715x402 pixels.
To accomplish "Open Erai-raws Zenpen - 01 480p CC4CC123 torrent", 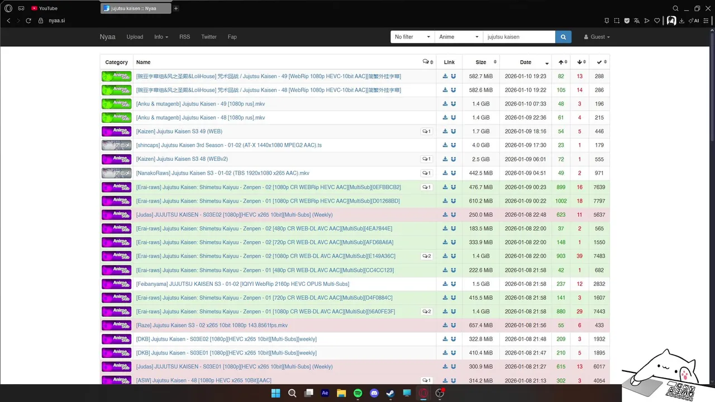I will pos(265,270).
